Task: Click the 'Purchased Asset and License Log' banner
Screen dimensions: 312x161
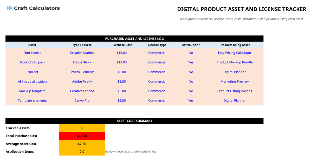Action: click(134, 39)
